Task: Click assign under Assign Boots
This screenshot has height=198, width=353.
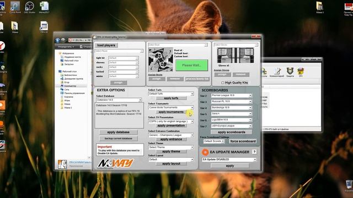Action: 157,79
